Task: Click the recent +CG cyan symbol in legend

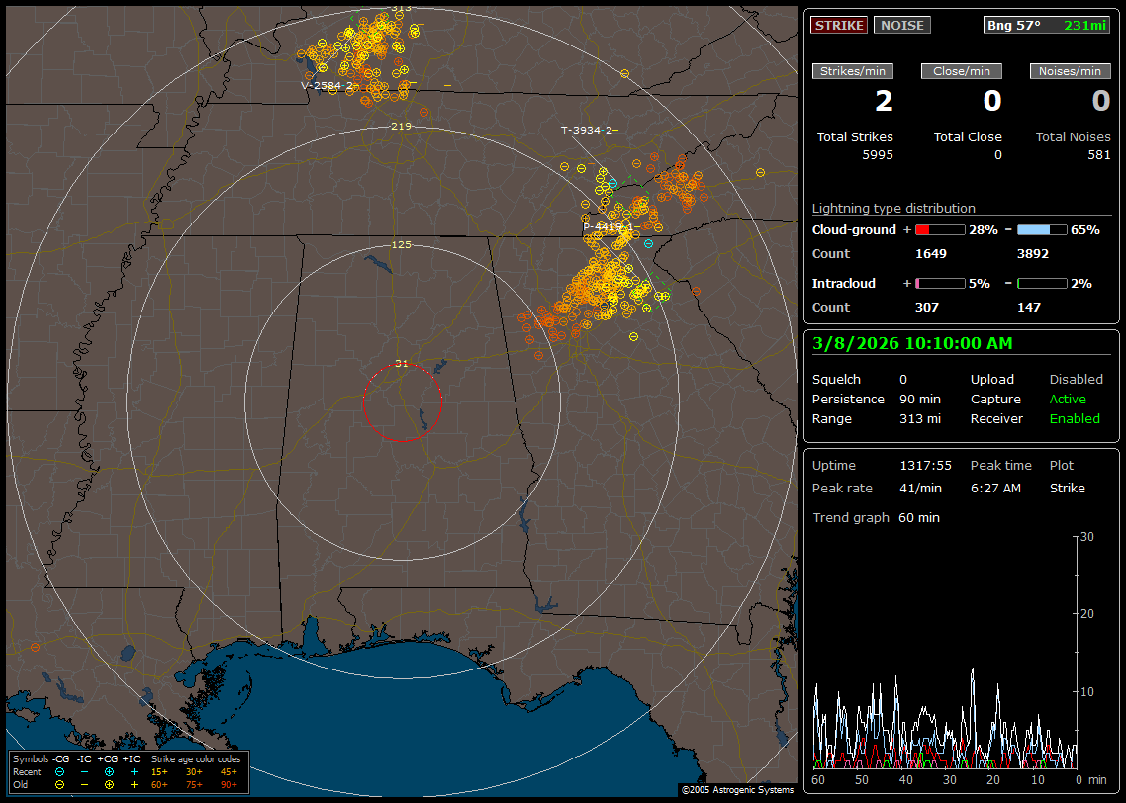Action: [x=109, y=771]
